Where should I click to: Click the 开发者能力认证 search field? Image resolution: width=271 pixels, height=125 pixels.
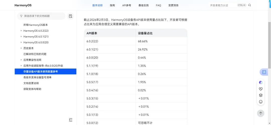click(x=223, y=5)
